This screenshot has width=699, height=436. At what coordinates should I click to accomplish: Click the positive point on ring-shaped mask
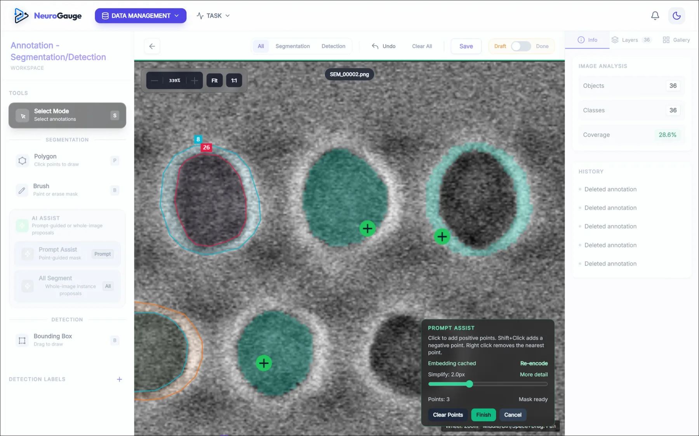tap(442, 236)
